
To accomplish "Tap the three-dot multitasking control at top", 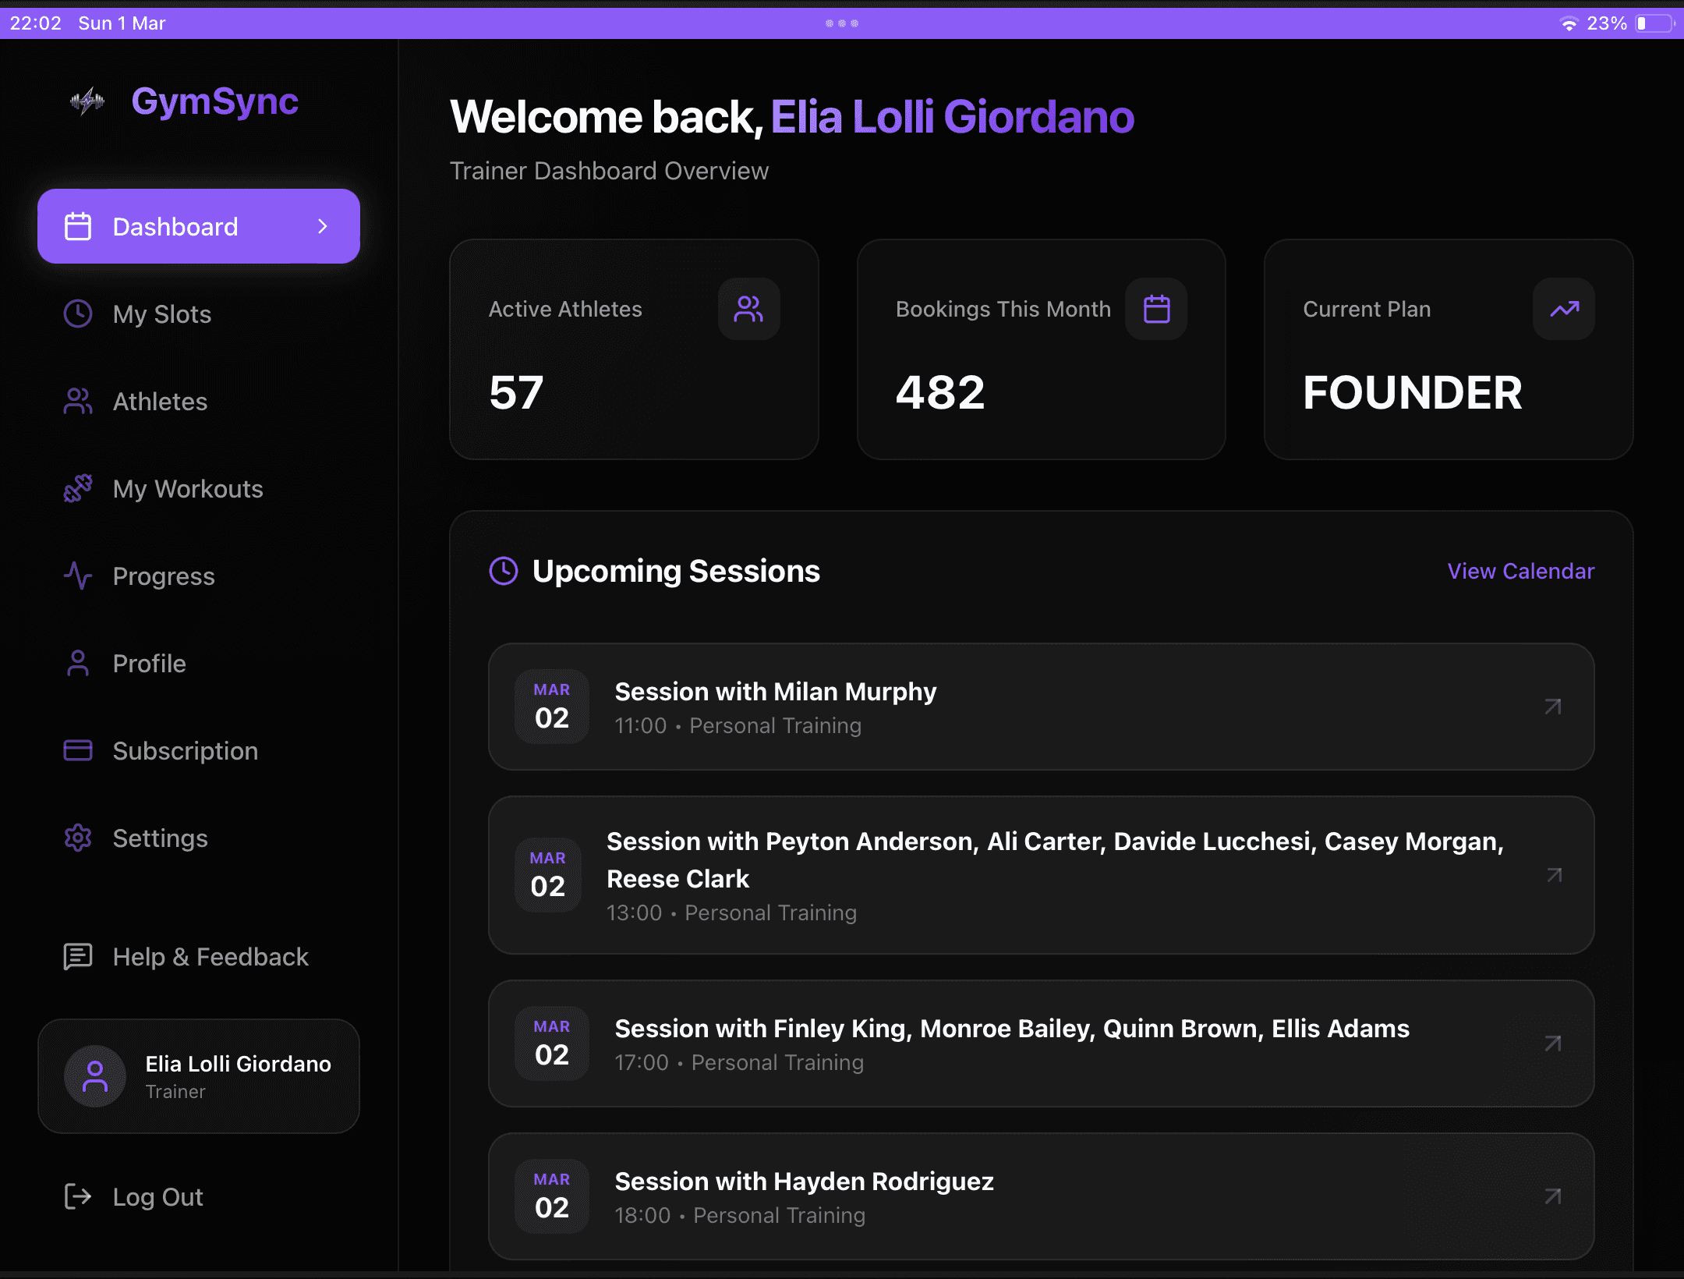I will [842, 23].
